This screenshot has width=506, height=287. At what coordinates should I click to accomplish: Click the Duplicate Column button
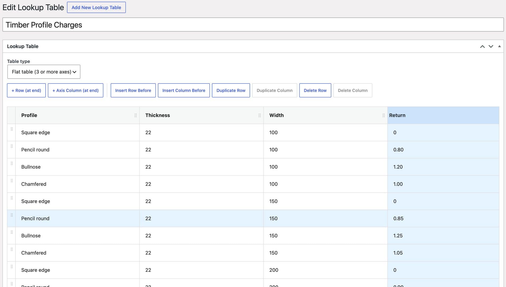tap(275, 90)
